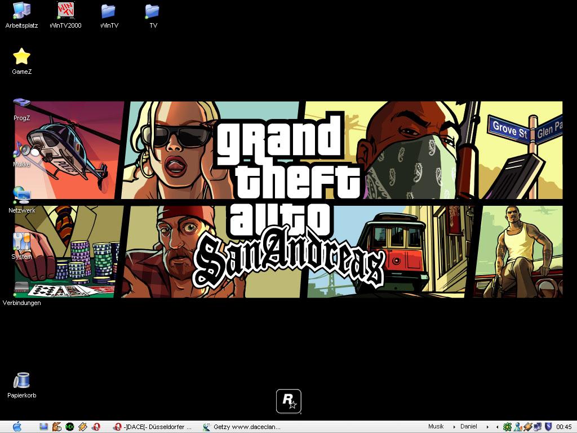Select the ProgZ desktop icon

tap(21, 109)
